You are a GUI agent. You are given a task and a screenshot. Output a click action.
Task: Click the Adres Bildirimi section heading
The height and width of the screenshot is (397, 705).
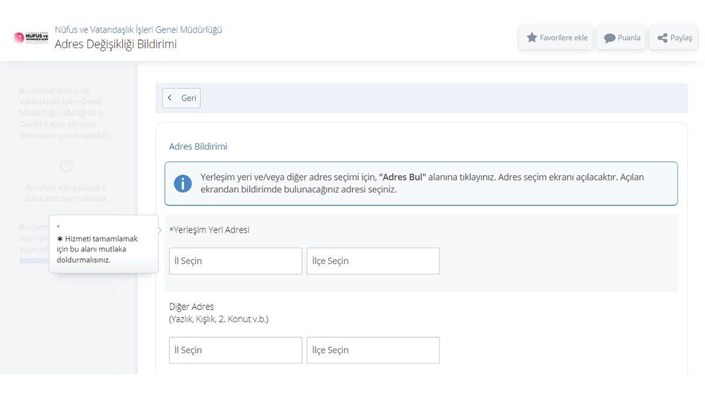pos(197,145)
